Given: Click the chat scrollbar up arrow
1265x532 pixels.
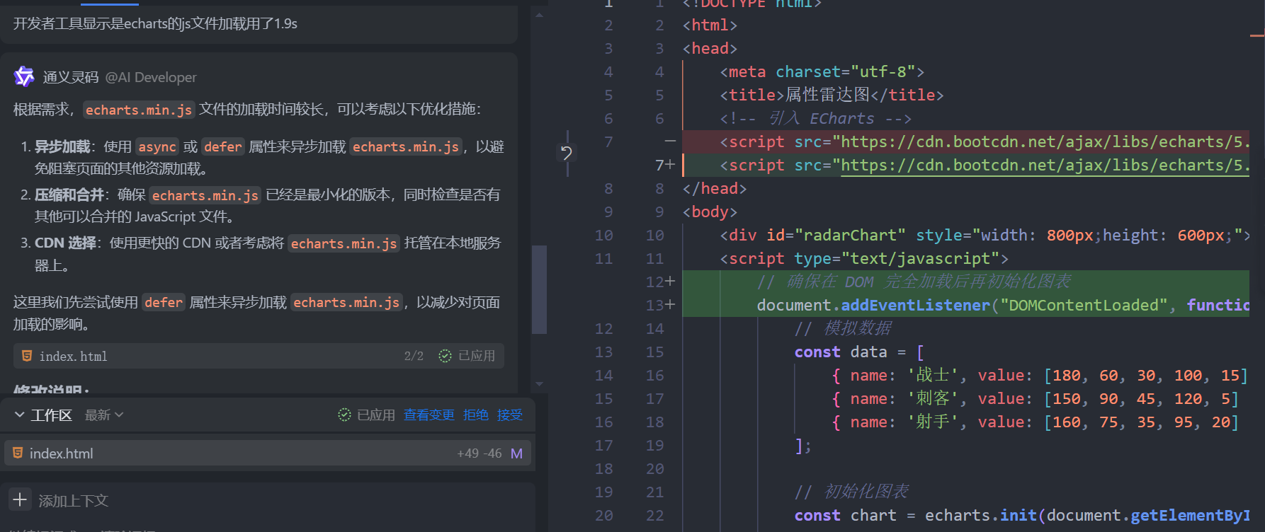Looking at the screenshot, I should (540, 14).
